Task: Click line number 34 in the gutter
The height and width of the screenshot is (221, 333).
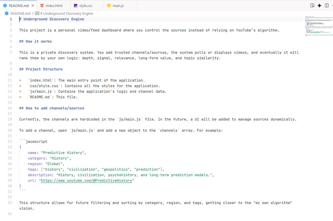Action: click(10, 214)
